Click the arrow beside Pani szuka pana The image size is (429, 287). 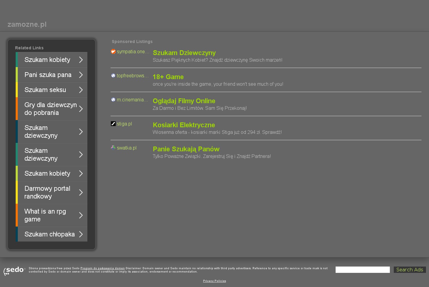81,75
